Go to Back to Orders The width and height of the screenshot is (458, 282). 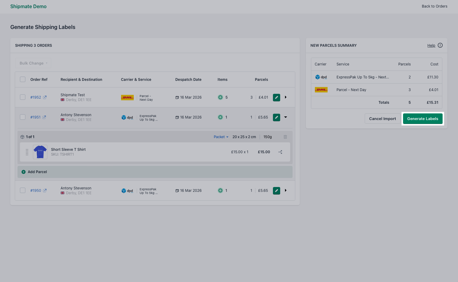[434, 6]
